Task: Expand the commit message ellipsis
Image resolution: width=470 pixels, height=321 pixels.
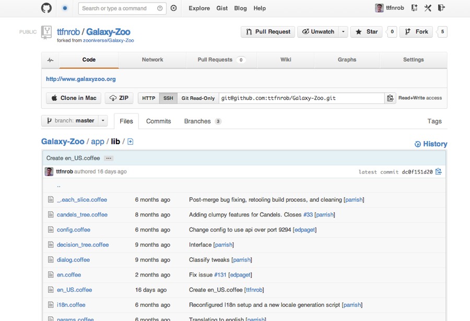Action: tap(108, 158)
